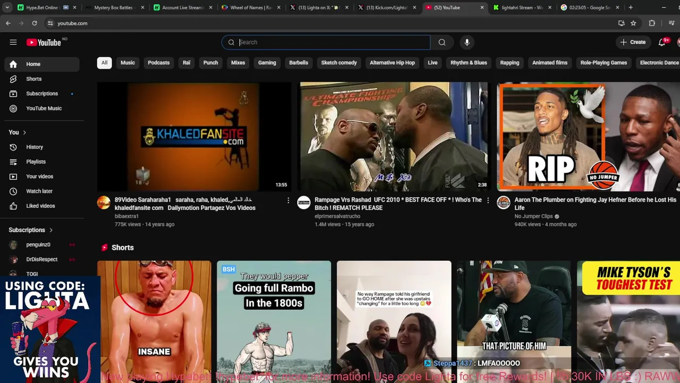Click the bibaextra1 channel avatar
680x383 pixels.
pos(104,203)
